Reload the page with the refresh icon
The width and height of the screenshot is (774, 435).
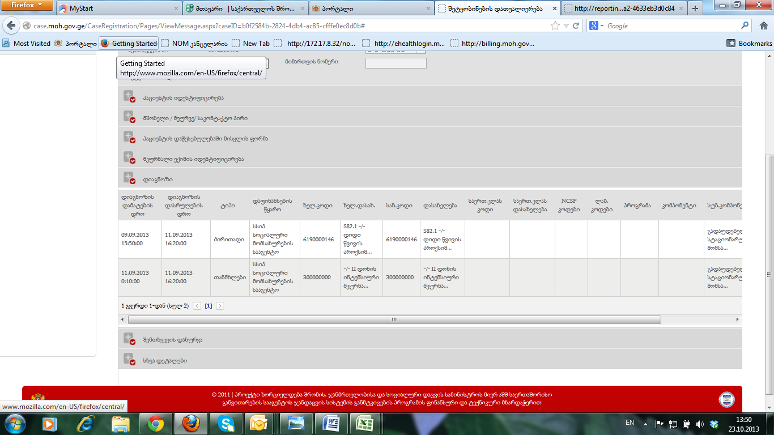tap(576, 26)
